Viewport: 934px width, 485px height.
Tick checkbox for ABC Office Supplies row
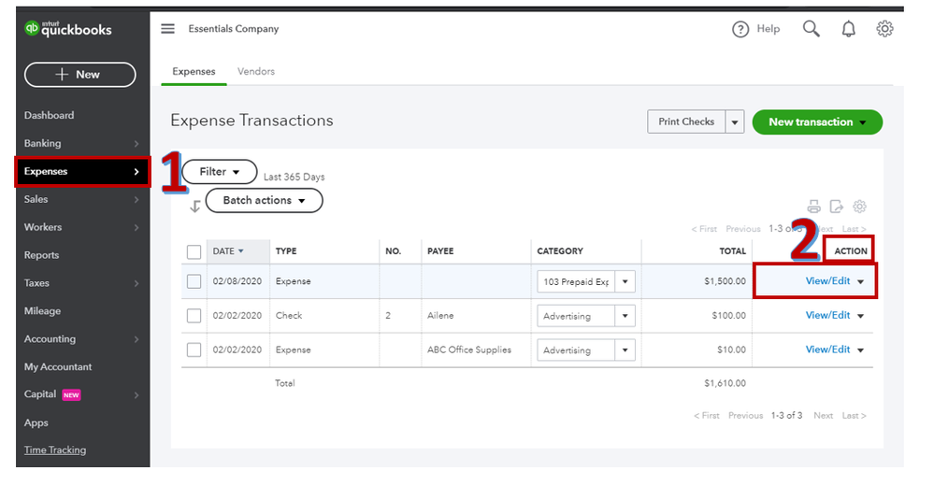[194, 349]
